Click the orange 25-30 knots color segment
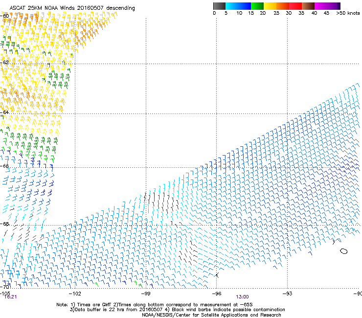 283,6
